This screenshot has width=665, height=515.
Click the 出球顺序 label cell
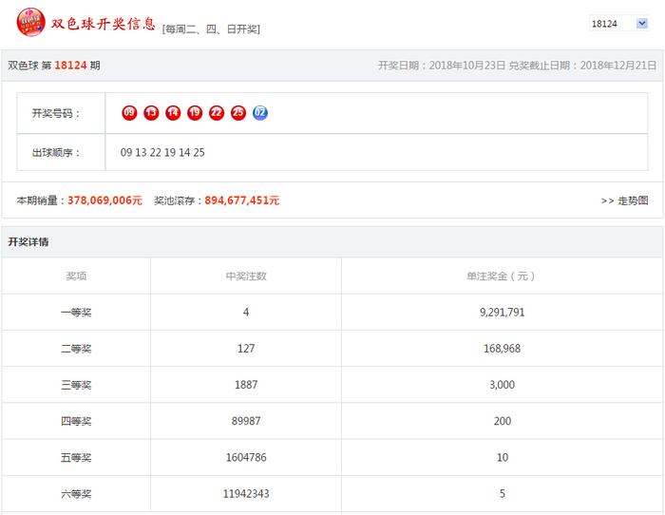(61, 152)
